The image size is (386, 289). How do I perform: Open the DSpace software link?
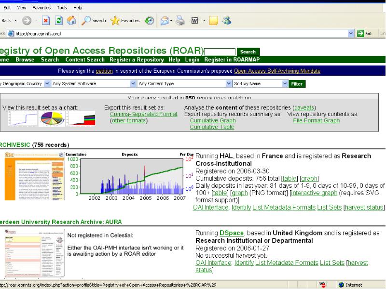(x=232, y=233)
